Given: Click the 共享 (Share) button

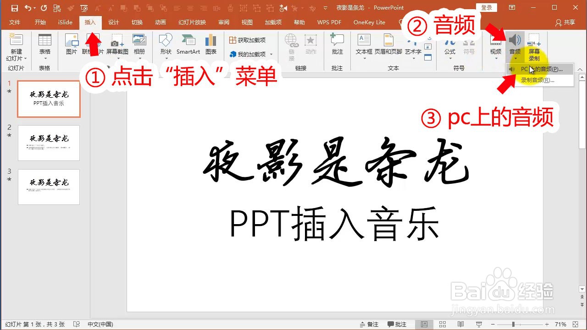Looking at the screenshot, I should [565, 22].
